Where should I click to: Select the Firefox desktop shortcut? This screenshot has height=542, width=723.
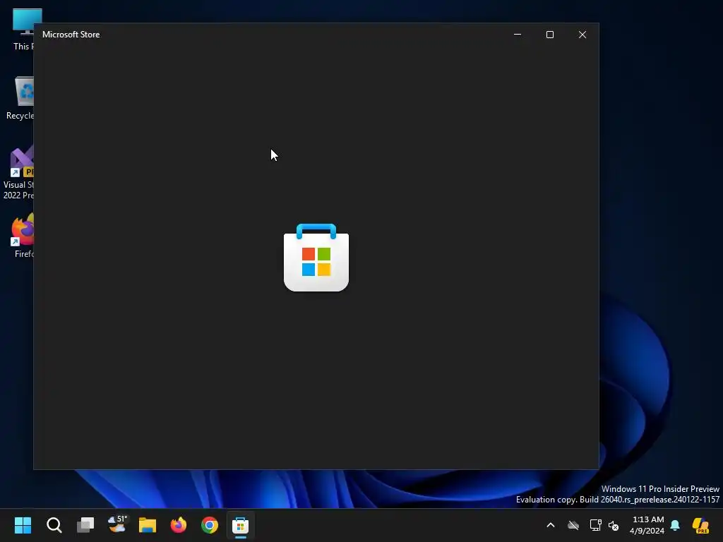pyautogui.click(x=22, y=236)
